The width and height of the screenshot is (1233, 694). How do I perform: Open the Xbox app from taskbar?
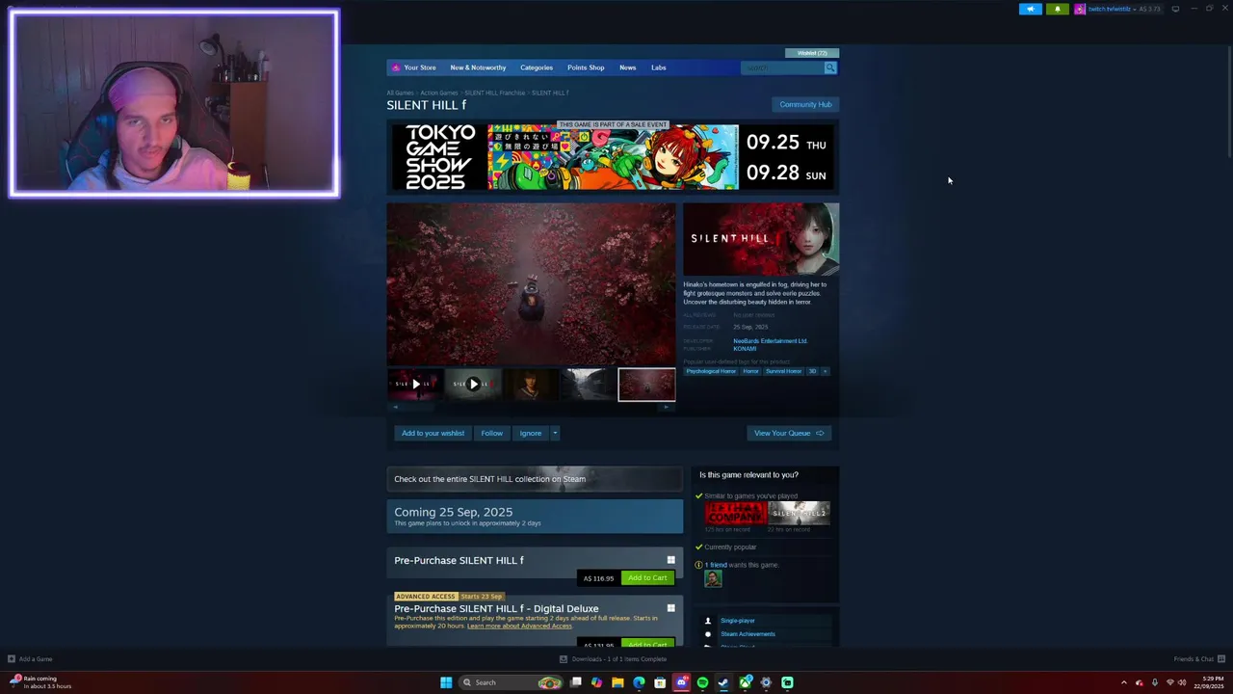pyautogui.click(x=745, y=682)
